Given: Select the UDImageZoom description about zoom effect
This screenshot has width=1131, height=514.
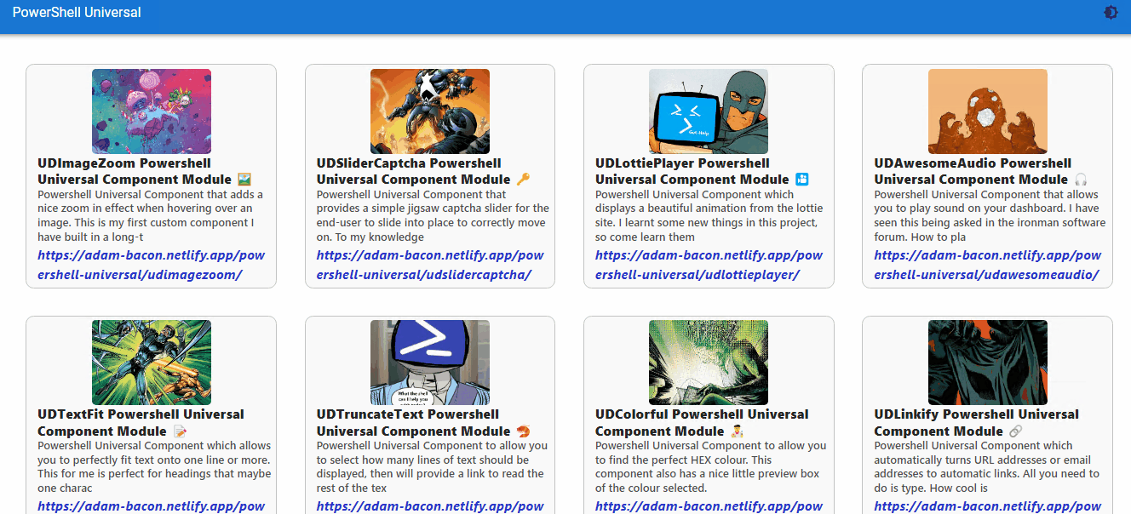Looking at the screenshot, I should click(x=151, y=215).
